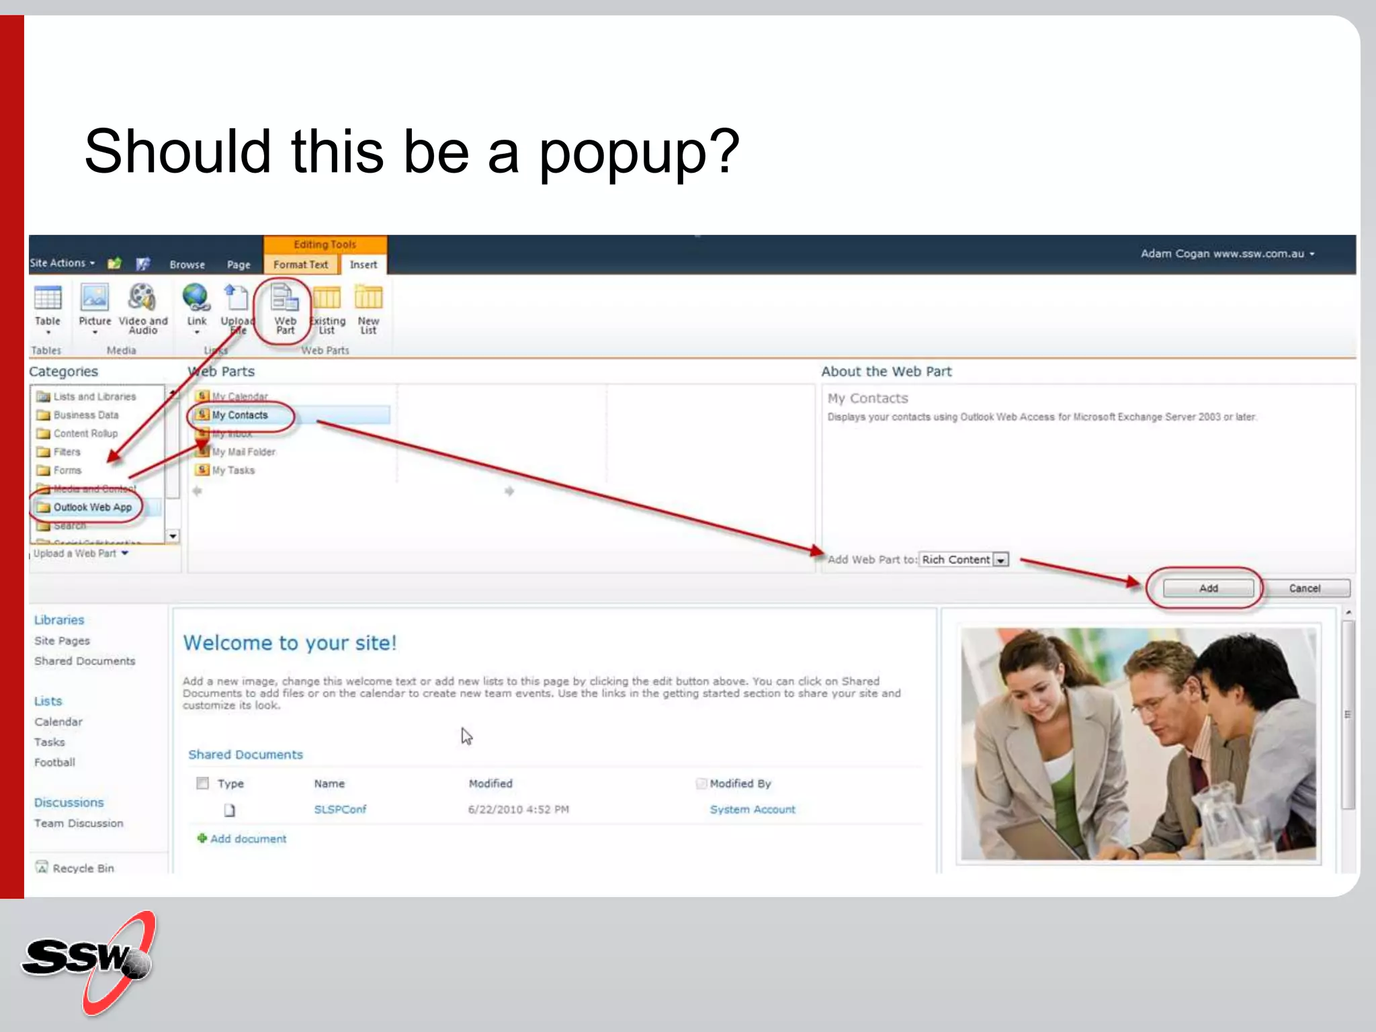Open the Tasks list link
This screenshot has height=1032, width=1376.
[x=50, y=742]
